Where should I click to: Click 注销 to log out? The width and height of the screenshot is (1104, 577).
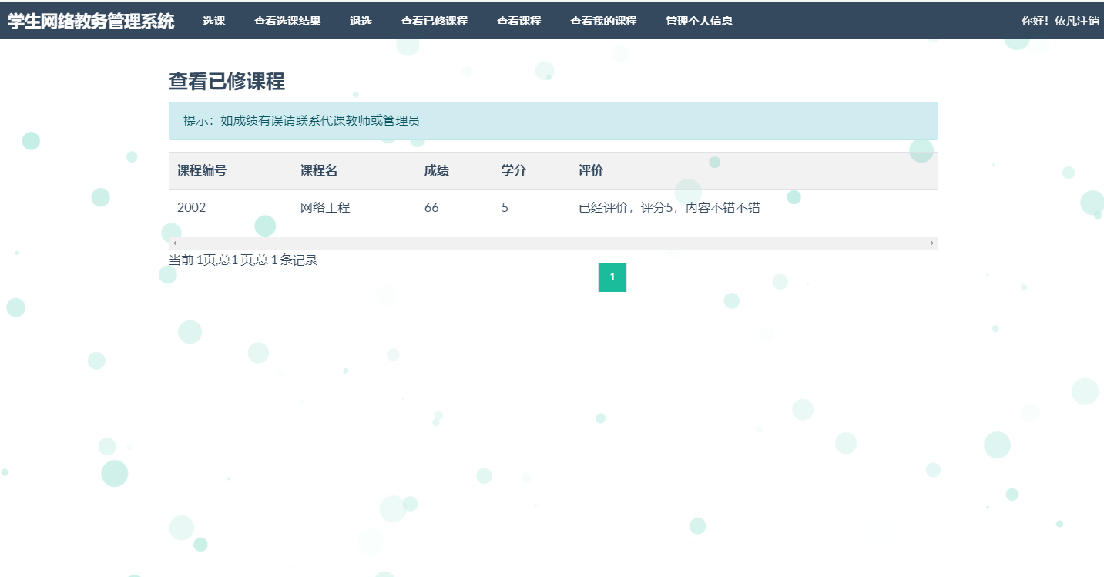pos(1086,21)
